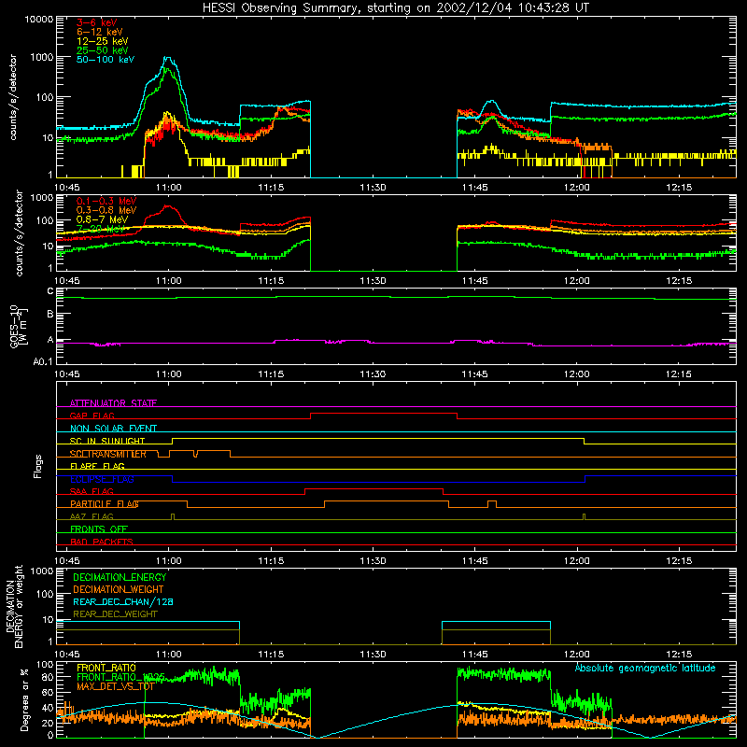747x747 pixels.
Task: Click the counts/s/detector label of the keV panel
Action: pos(13,97)
